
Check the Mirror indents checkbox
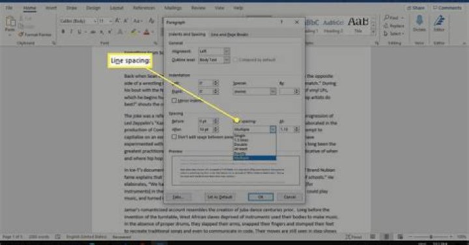pyautogui.click(x=174, y=101)
